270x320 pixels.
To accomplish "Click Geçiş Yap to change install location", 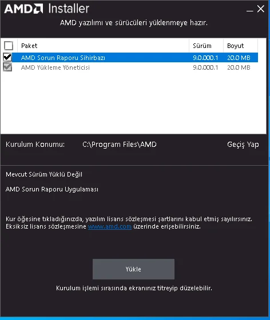I will [x=243, y=145].
